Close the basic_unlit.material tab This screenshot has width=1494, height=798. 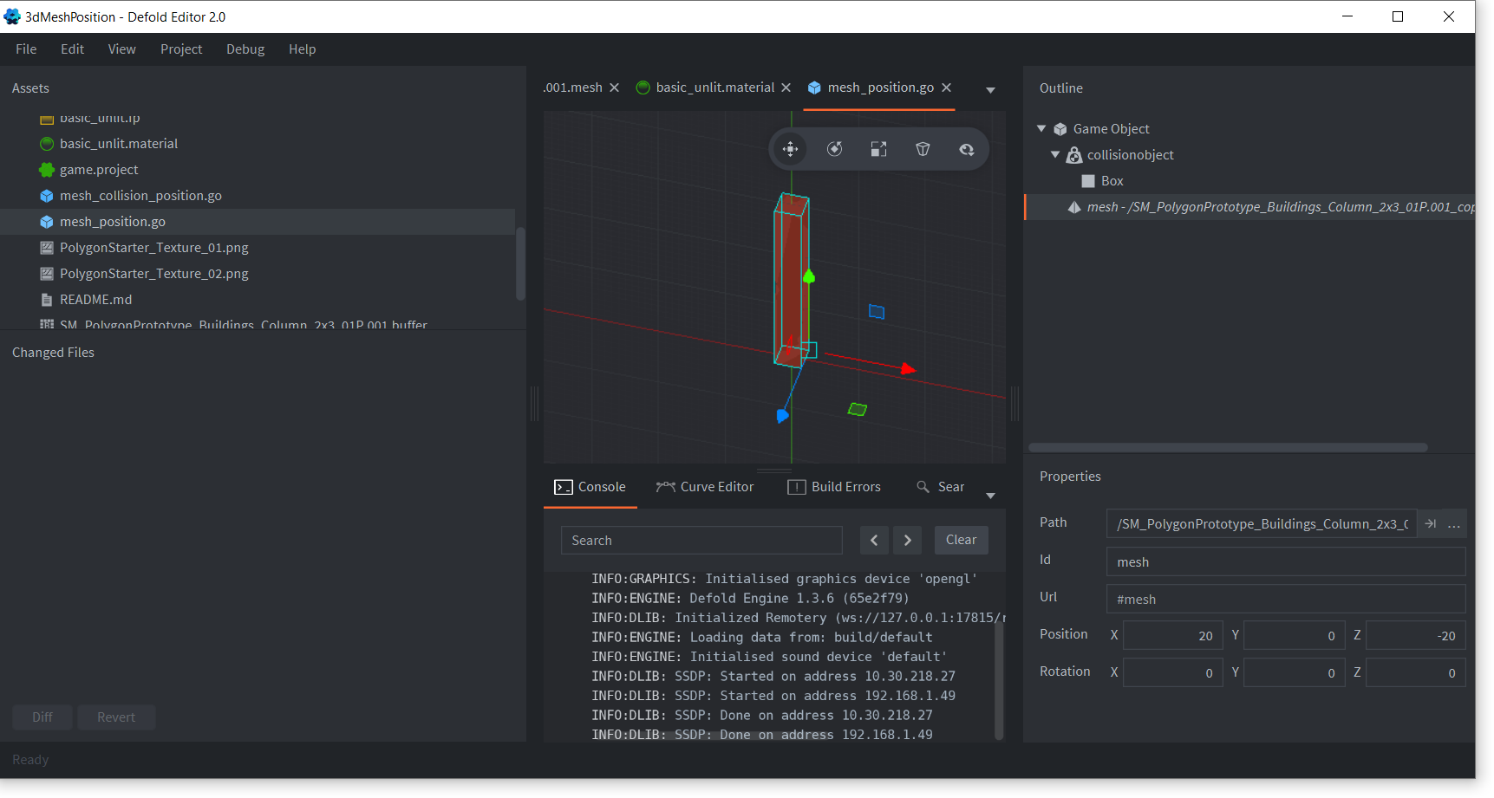pos(786,87)
